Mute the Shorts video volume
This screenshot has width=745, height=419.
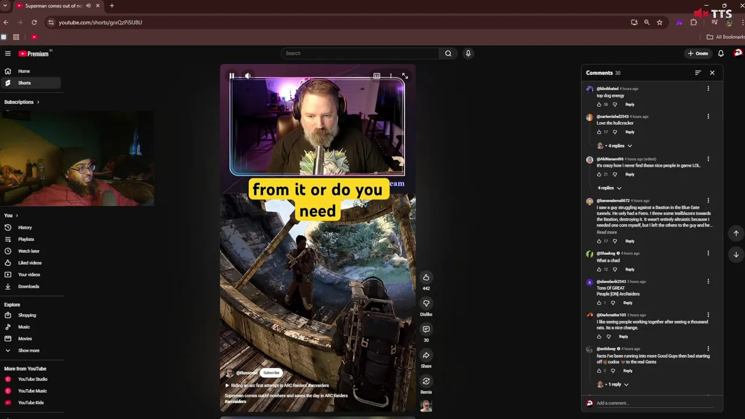[247, 76]
